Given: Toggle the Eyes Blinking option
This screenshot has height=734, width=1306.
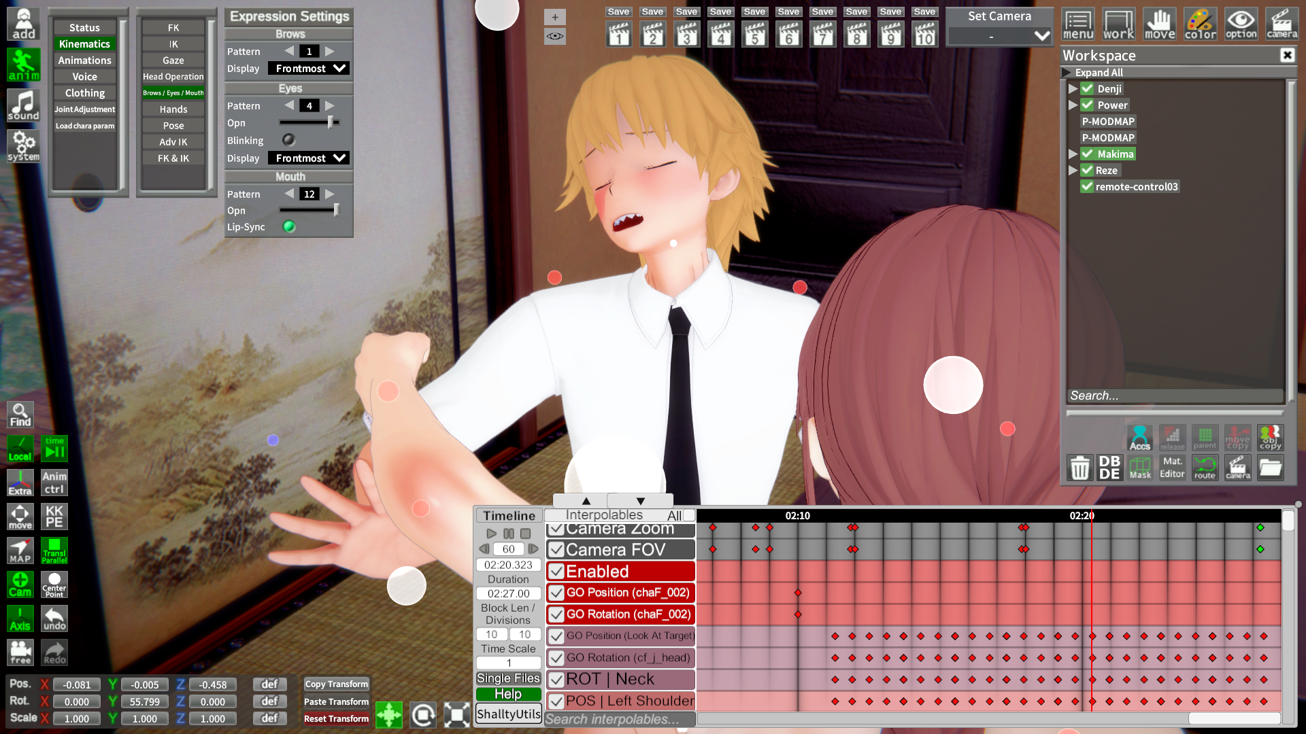Looking at the screenshot, I should click(x=289, y=140).
